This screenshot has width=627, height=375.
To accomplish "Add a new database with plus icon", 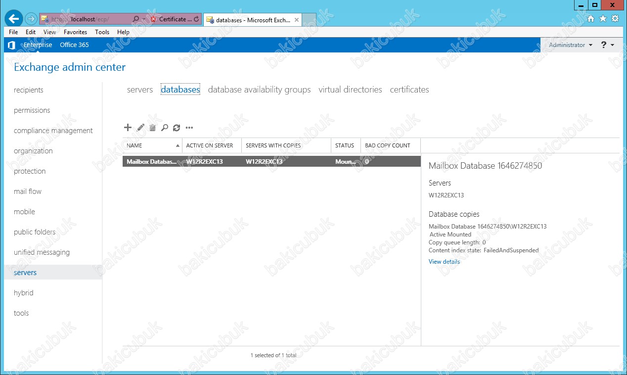I will 128,128.
